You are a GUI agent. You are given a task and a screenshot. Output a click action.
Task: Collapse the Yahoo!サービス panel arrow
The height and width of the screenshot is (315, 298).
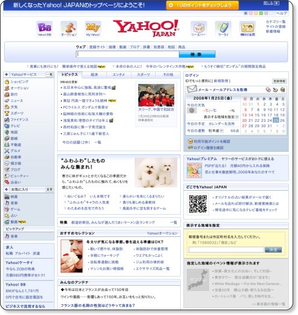pyautogui.click(x=7, y=74)
